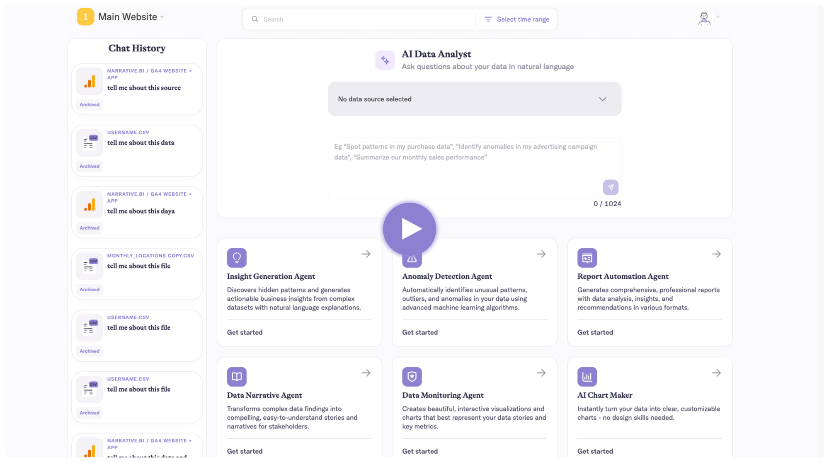Click the Report Automation Agent icon
Screen dimensions: 829x462
[587, 258]
